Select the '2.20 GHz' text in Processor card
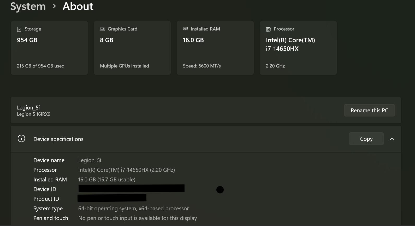This screenshot has height=226, width=415. coord(275,66)
